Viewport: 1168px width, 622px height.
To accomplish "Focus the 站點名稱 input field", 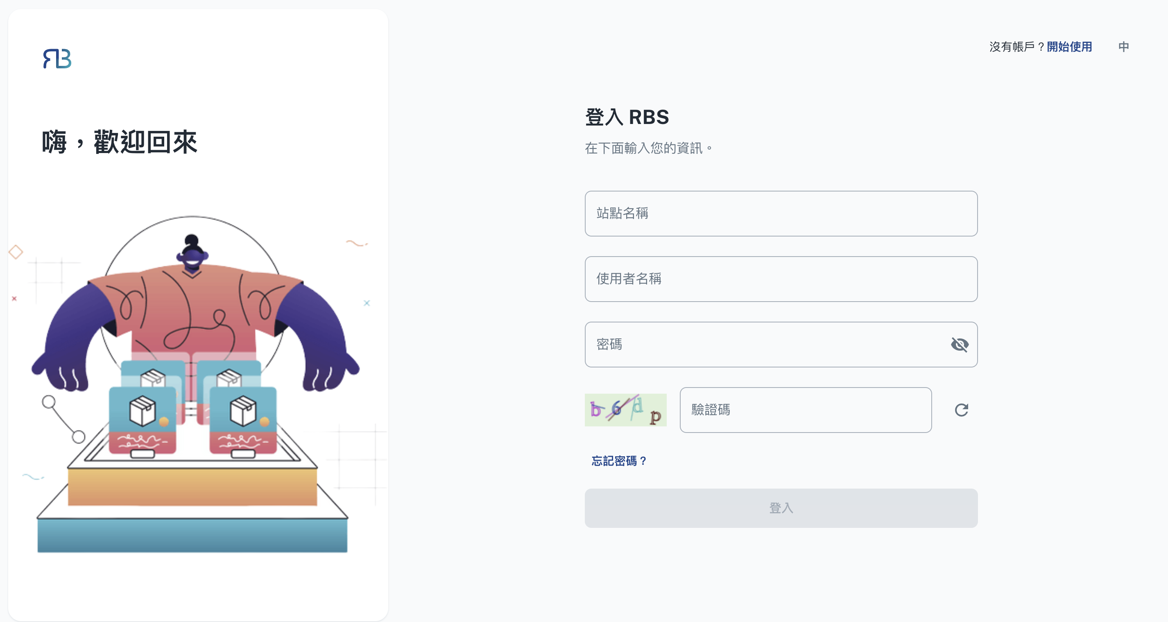I will click(x=781, y=213).
